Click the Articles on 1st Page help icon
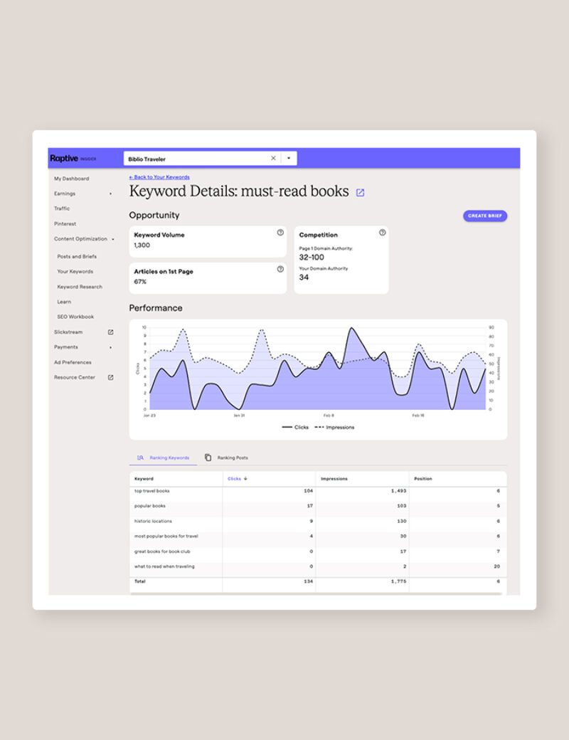 click(280, 269)
